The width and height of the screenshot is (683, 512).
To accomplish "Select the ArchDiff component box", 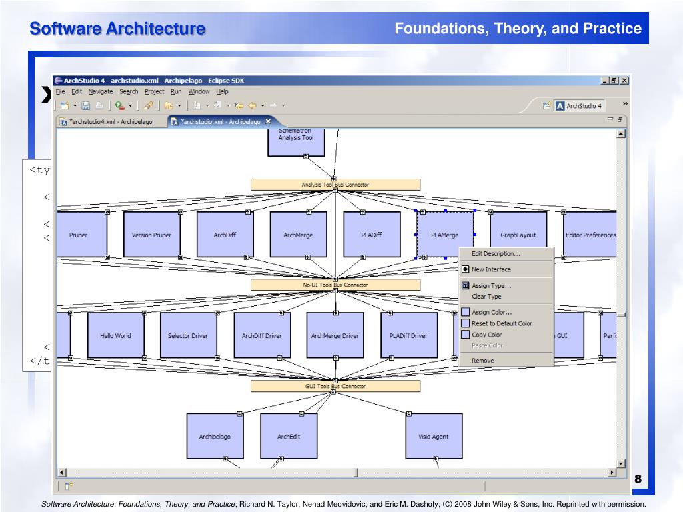I will click(225, 235).
